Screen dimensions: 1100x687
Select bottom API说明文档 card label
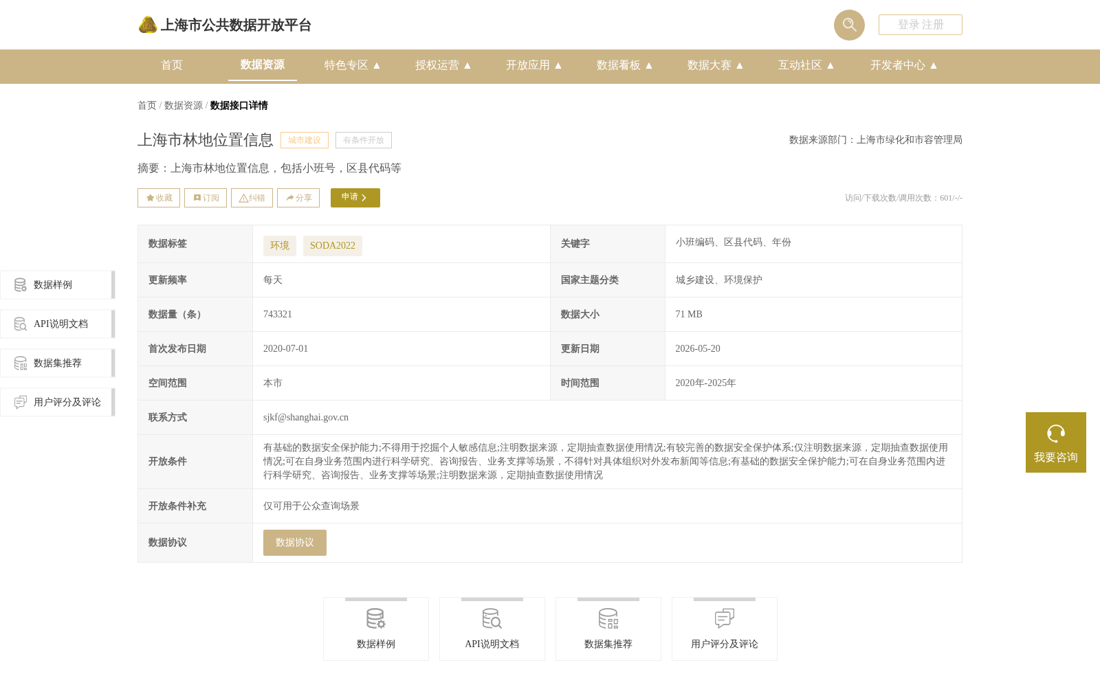click(x=492, y=644)
